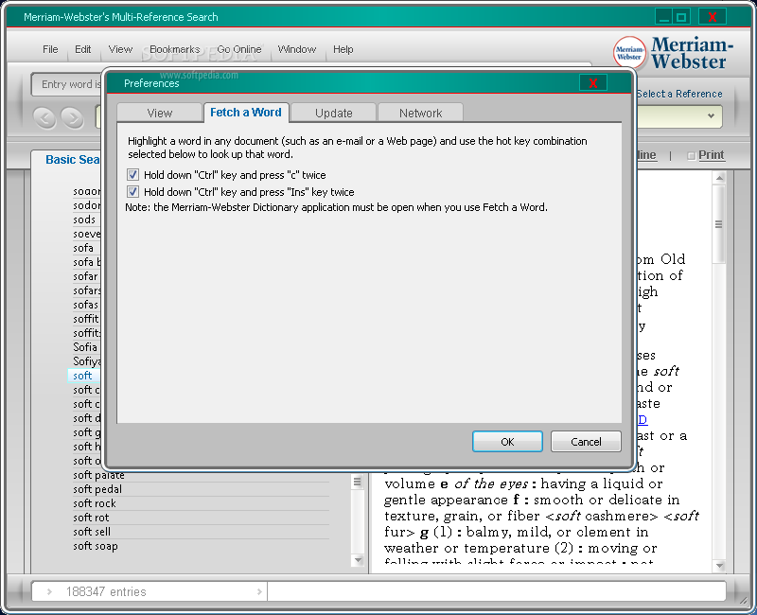
Task: Select the Basic Search tab
Action: pos(73,159)
